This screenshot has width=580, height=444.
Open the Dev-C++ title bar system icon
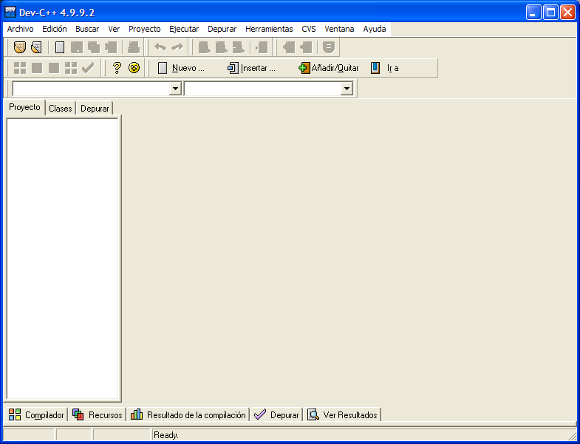point(10,13)
